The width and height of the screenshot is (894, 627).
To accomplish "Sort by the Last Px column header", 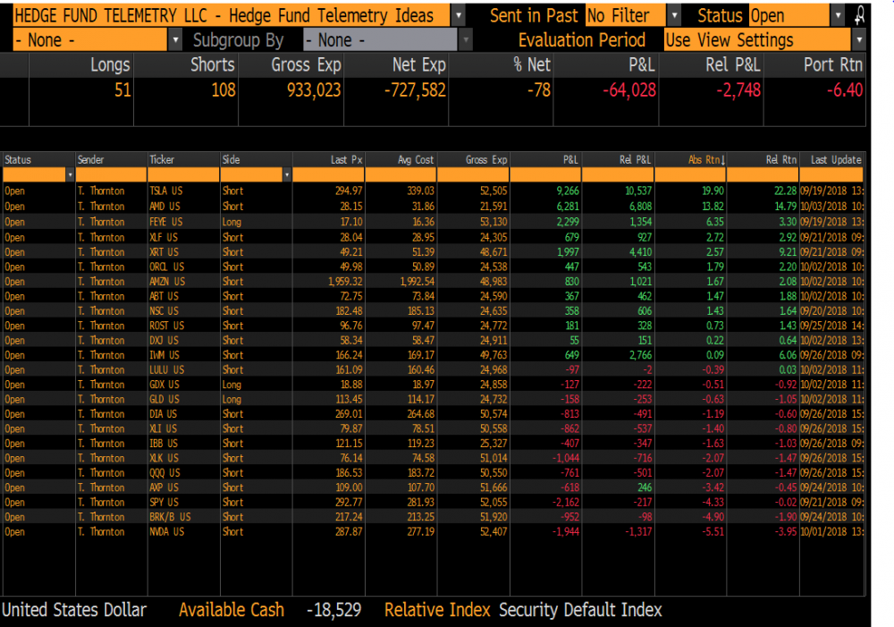I will coord(347,160).
